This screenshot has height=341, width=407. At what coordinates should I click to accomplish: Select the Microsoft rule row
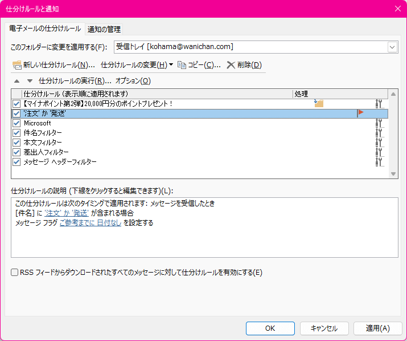tap(200, 123)
